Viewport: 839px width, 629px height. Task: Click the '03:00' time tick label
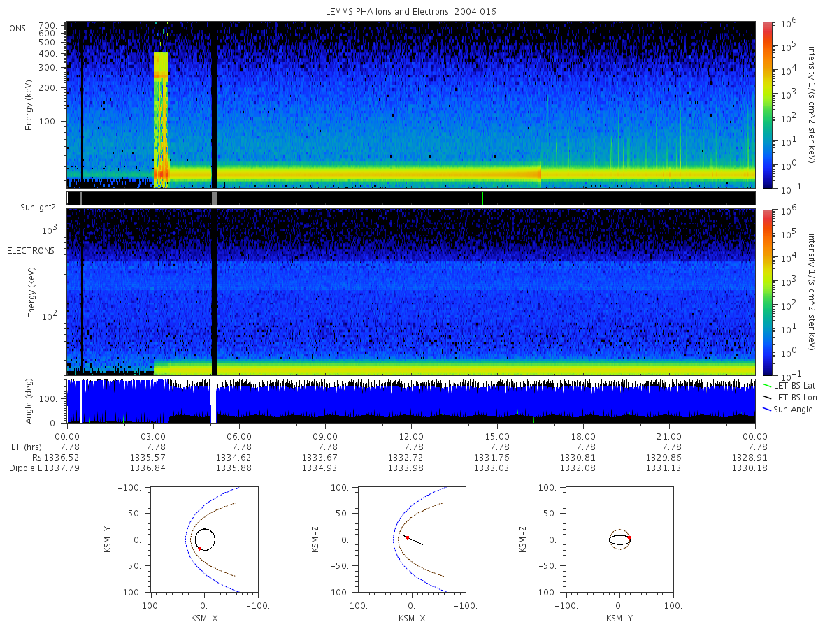pos(153,435)
